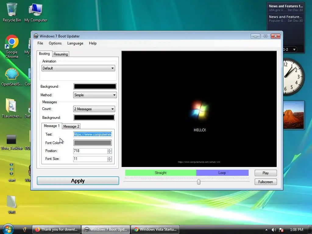Viewport: 312px width, 234px height.
Task: Increase Font Size with up arrow
Action: pos(109,158)
